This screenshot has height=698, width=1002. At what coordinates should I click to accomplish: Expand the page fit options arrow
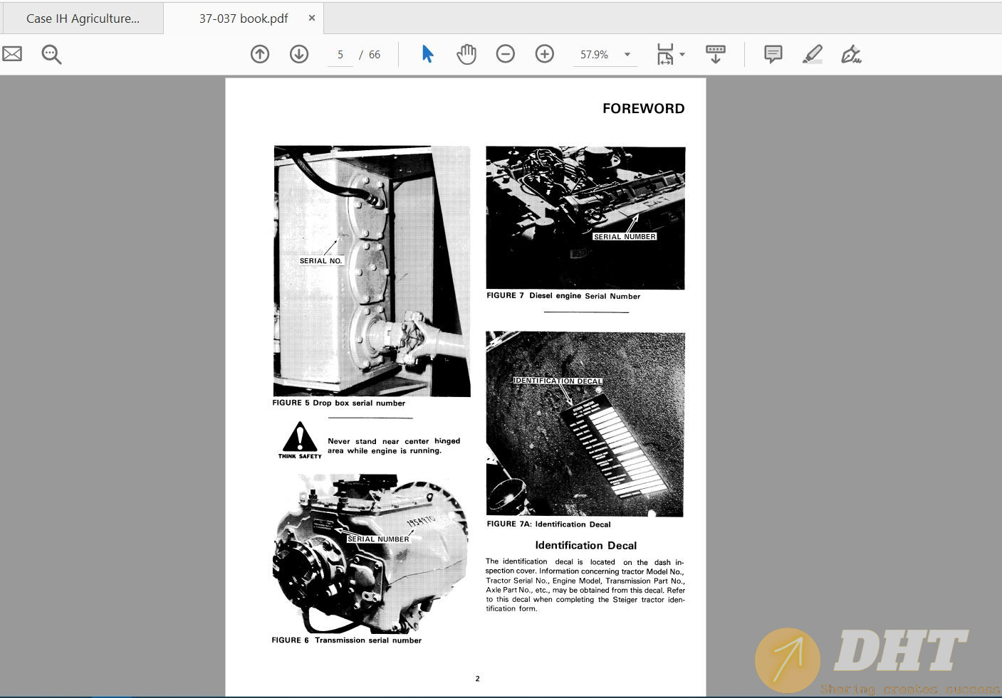click(x=682, y=55)
